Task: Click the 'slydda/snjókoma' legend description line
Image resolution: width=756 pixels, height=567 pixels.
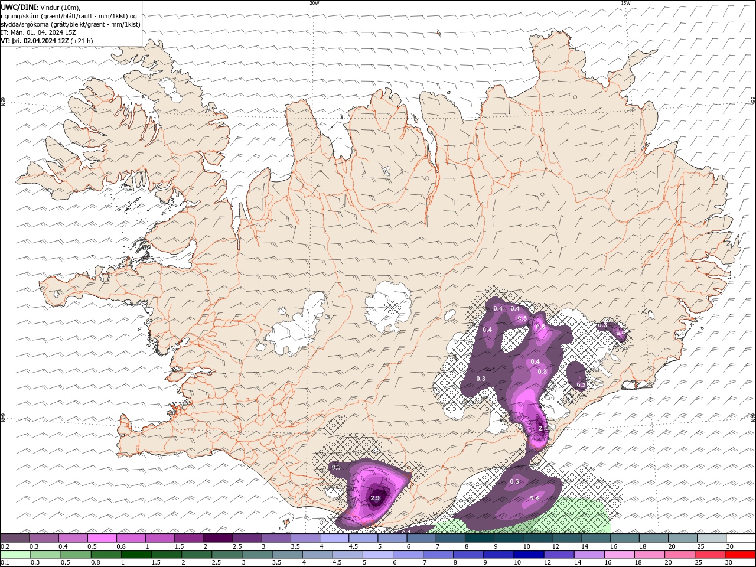Action: click(70, 24)
